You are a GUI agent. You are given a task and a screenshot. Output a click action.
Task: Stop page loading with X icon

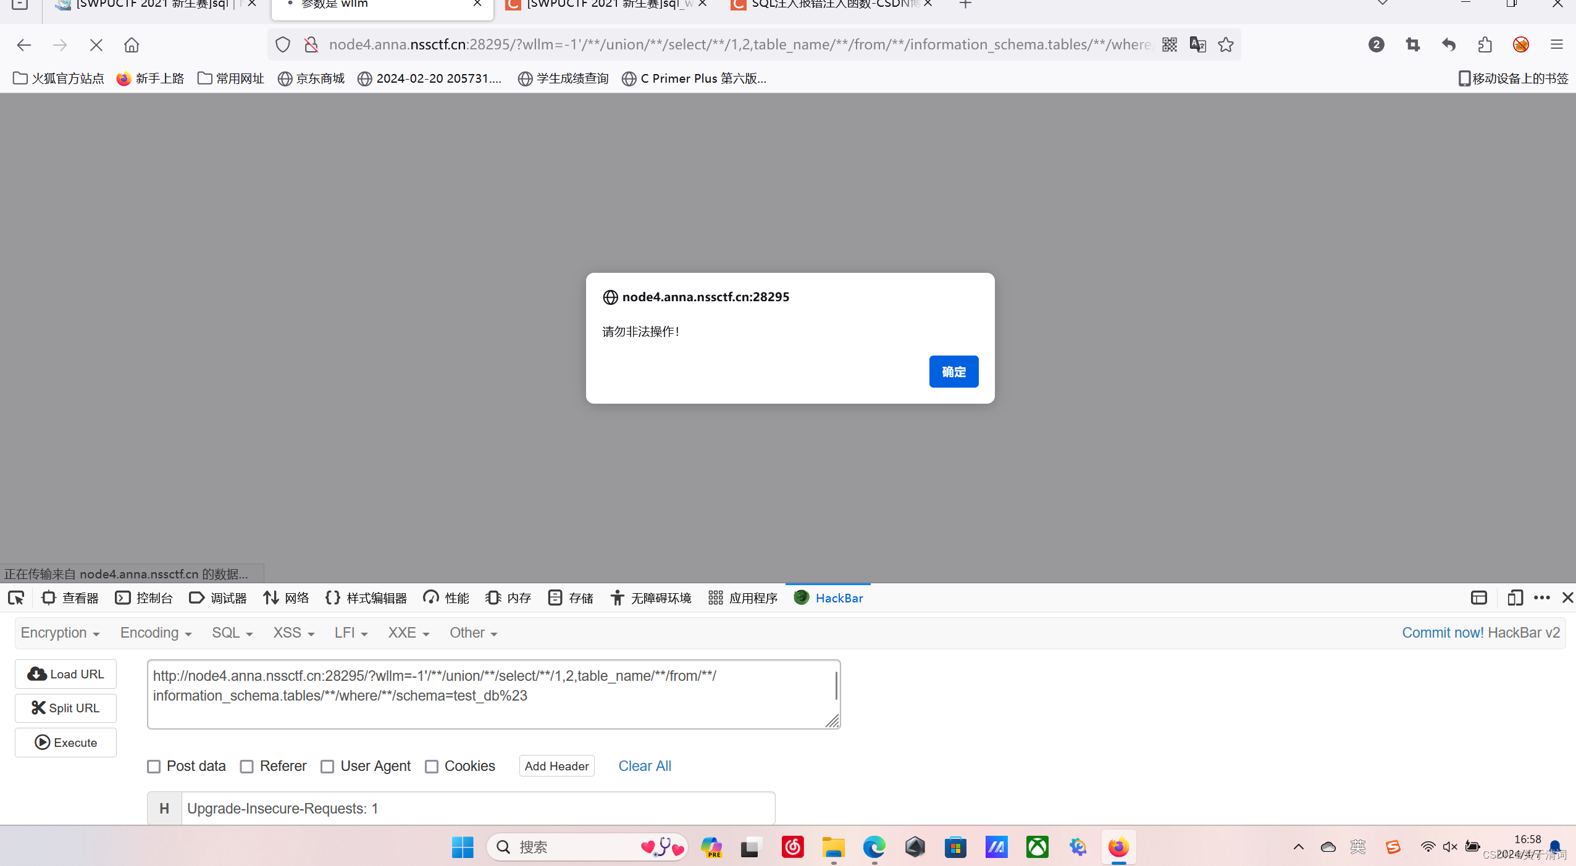pyautogui.click(x=96, y=45)
